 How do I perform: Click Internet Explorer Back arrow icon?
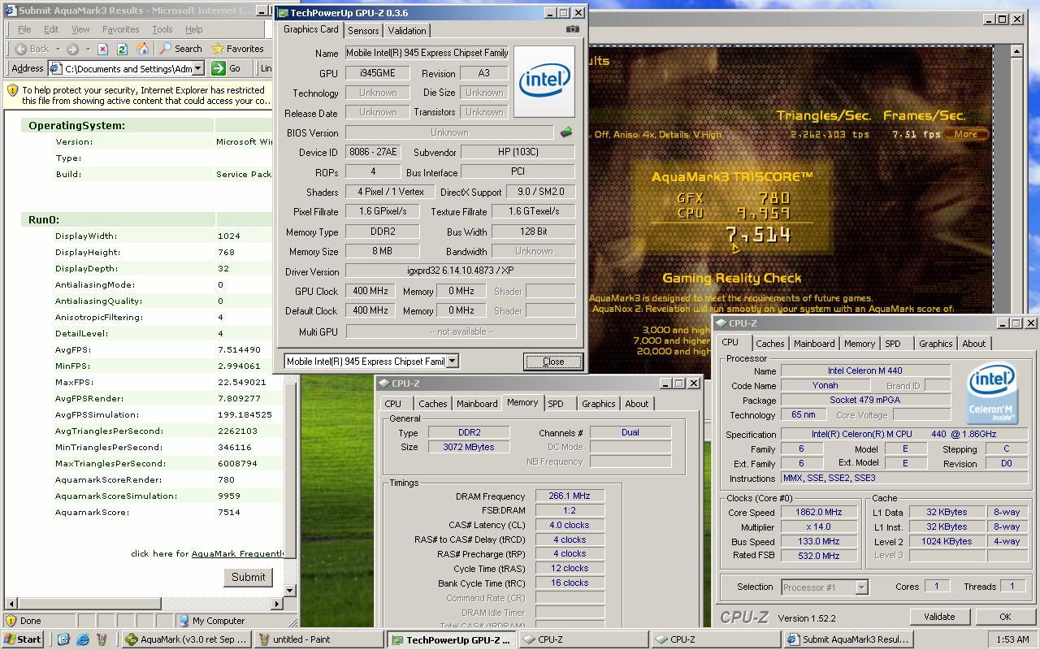point(21,49)
